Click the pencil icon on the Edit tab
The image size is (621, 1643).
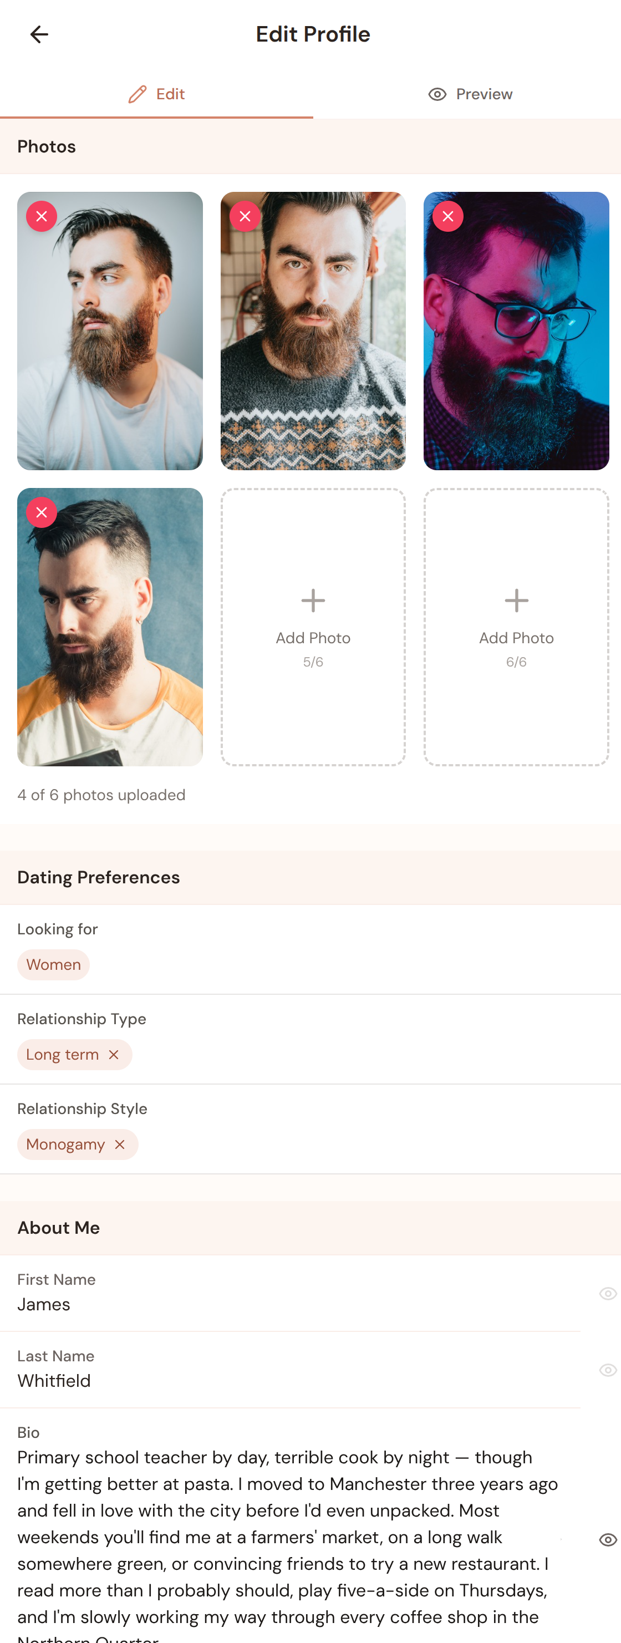(138, 93)
